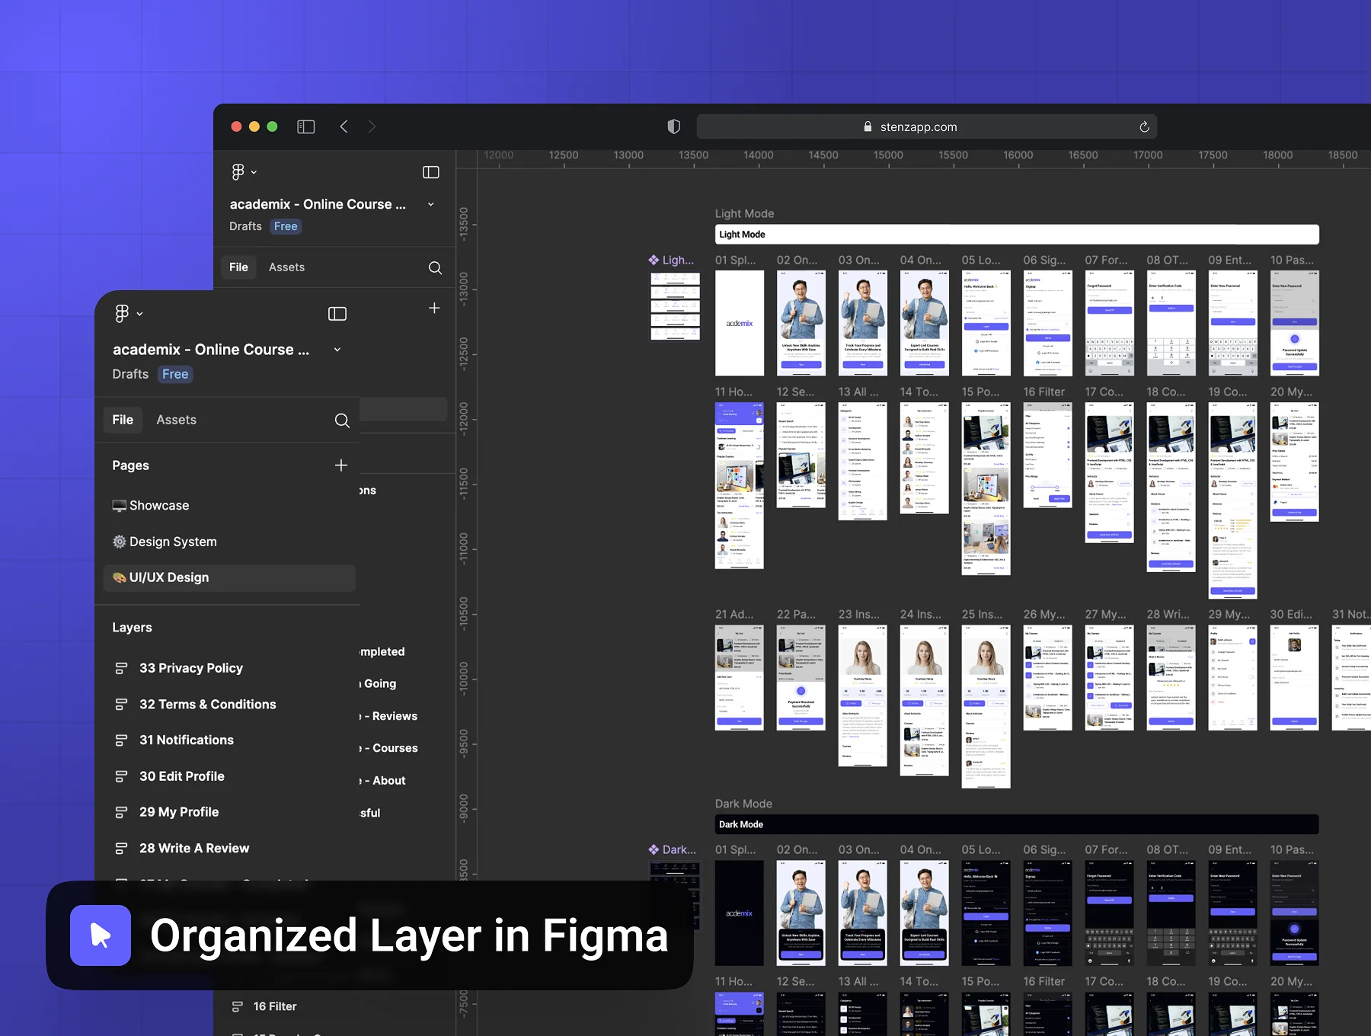Open Figma main menu in the front panel
This screenshot has height=1036, width=1371.
(122, 313)
